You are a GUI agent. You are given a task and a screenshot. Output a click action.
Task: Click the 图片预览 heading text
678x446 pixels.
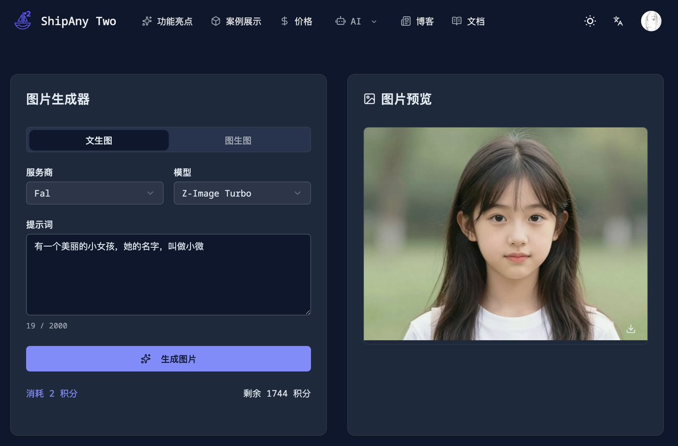(406, 99)
